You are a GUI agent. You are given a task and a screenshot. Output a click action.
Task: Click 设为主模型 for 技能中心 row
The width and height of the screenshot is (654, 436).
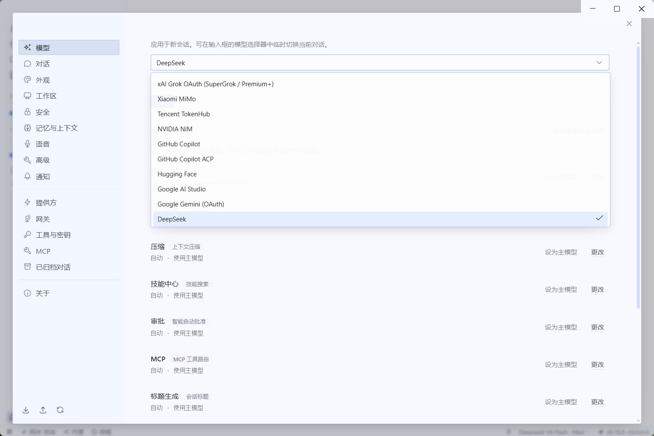561,290
